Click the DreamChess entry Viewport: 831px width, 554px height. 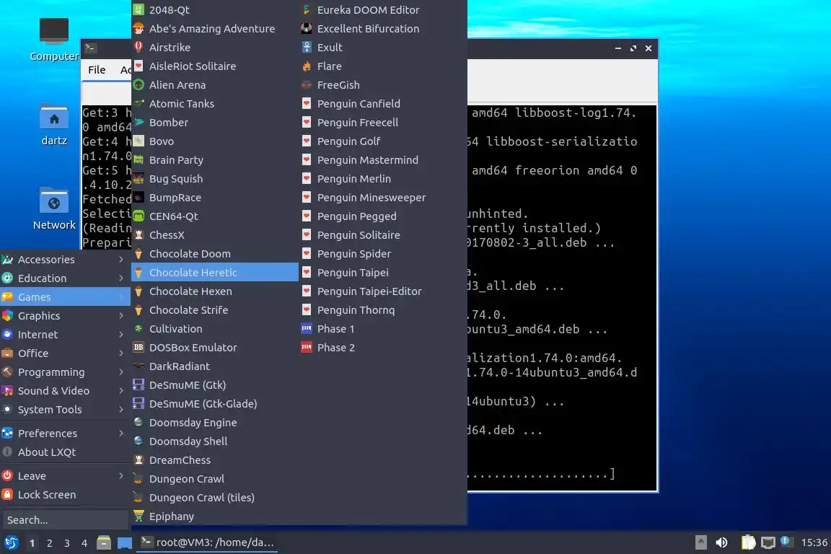tap(215, 460)
